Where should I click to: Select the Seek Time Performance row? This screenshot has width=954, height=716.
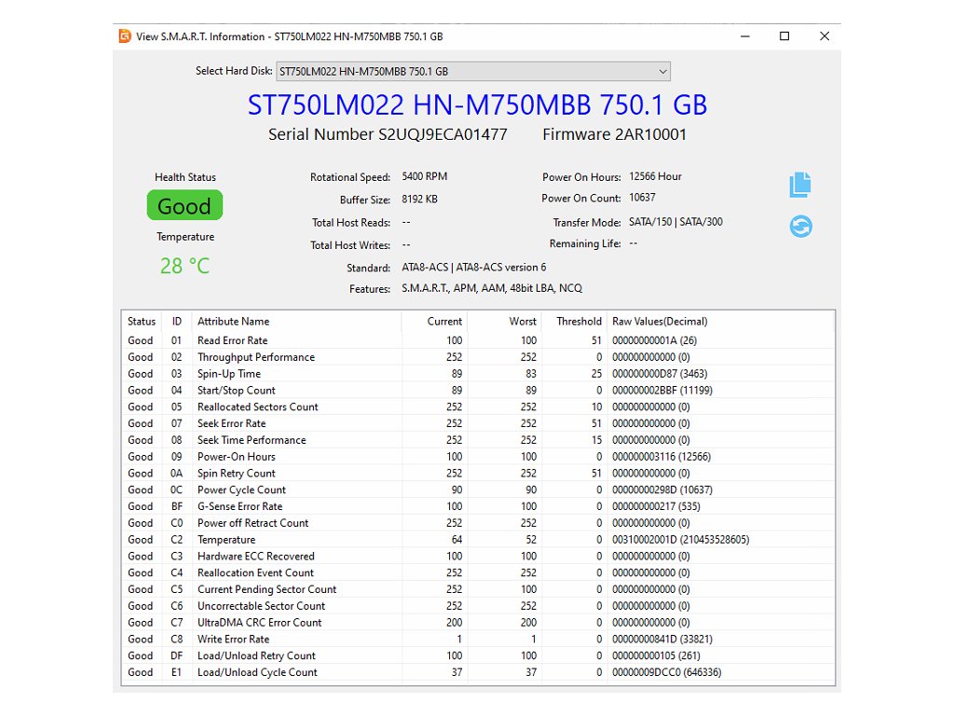(x=478, y=440)
